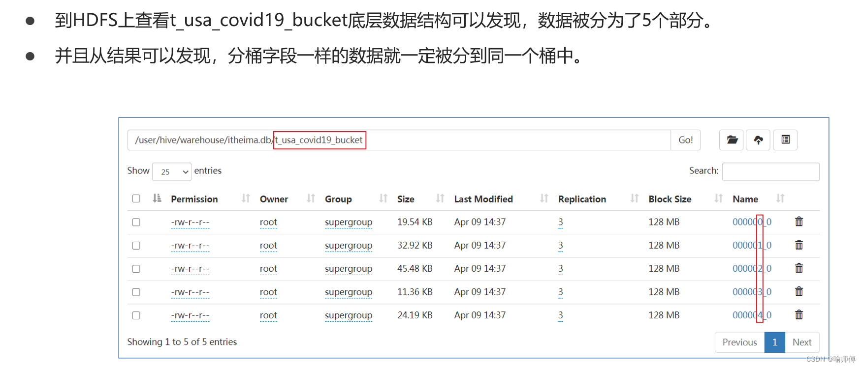Delete file 000000_0 with trash icon
The image size is (863, 367).
click(799, 222)
